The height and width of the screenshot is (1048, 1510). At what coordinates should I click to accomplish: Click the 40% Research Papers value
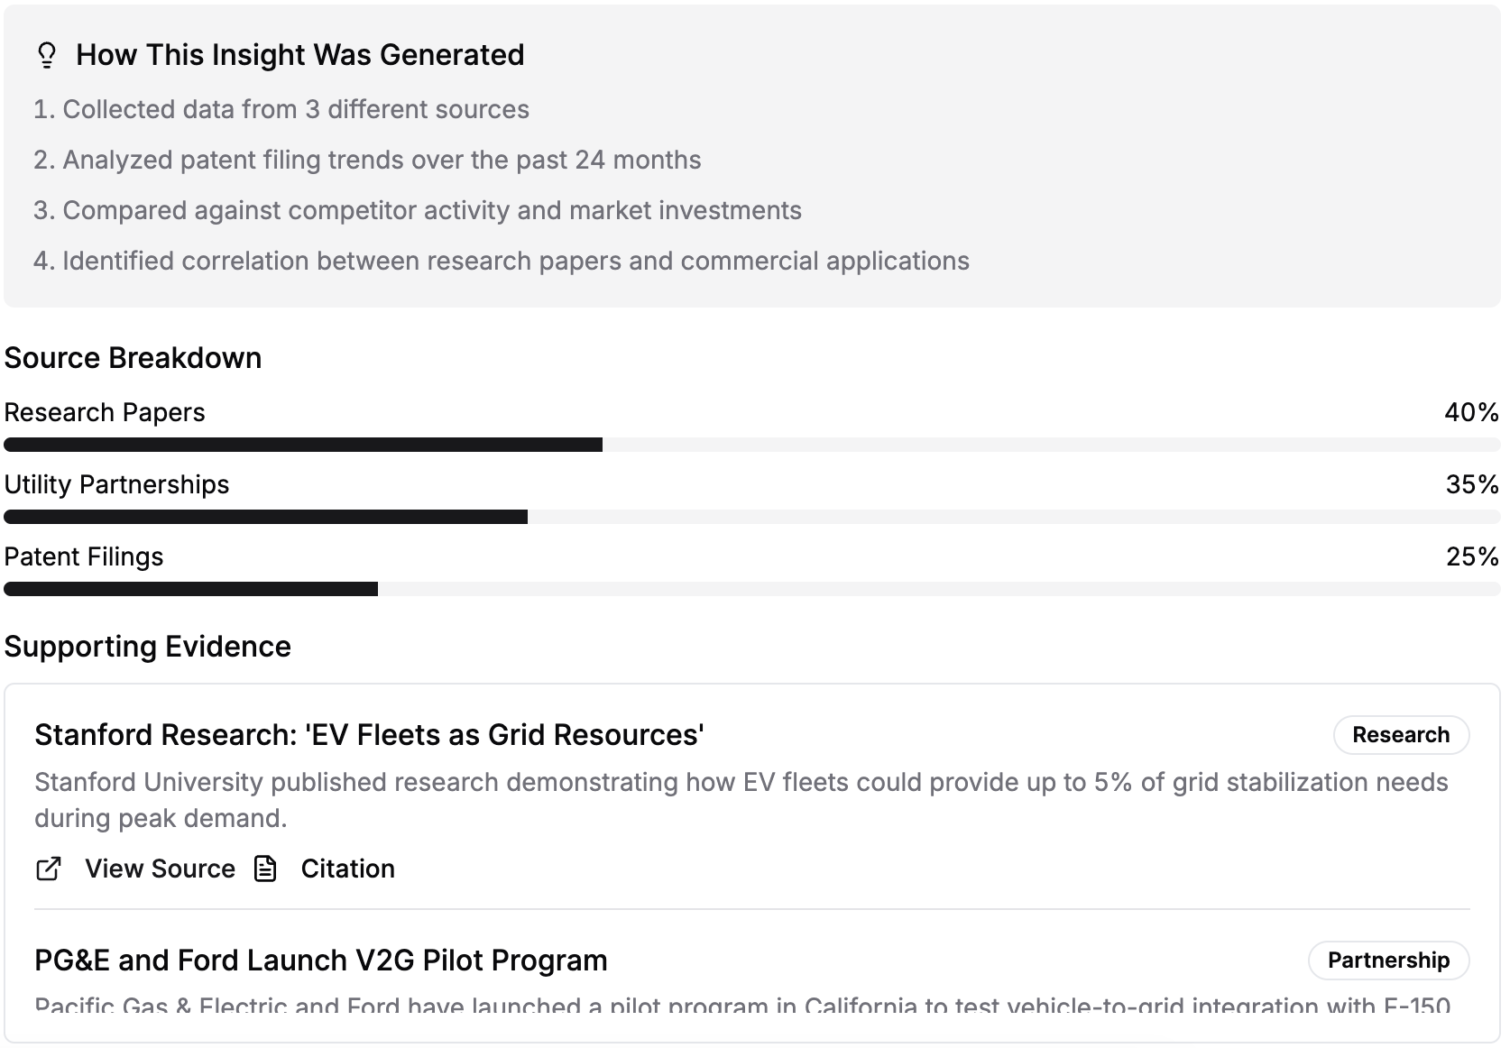[x=1470, y=412]
